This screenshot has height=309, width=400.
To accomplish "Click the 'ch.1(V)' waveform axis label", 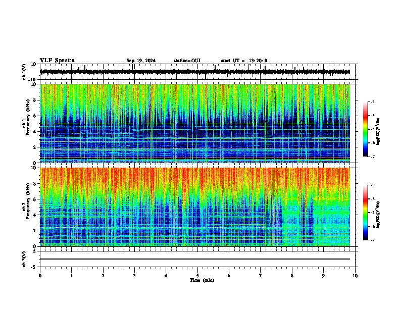I will coord(24,72).
